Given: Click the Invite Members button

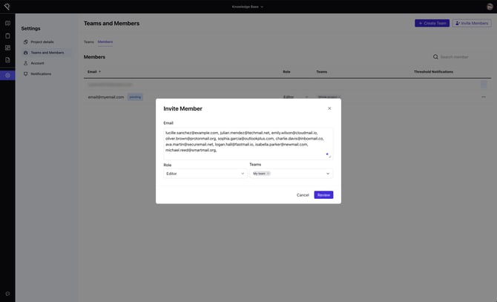Looking at the screenshot, I should (x=472, y=23).
